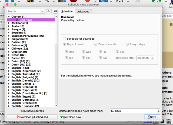Click the green arrow icon on Download now

pyautogui.click(x=61, y=117)
